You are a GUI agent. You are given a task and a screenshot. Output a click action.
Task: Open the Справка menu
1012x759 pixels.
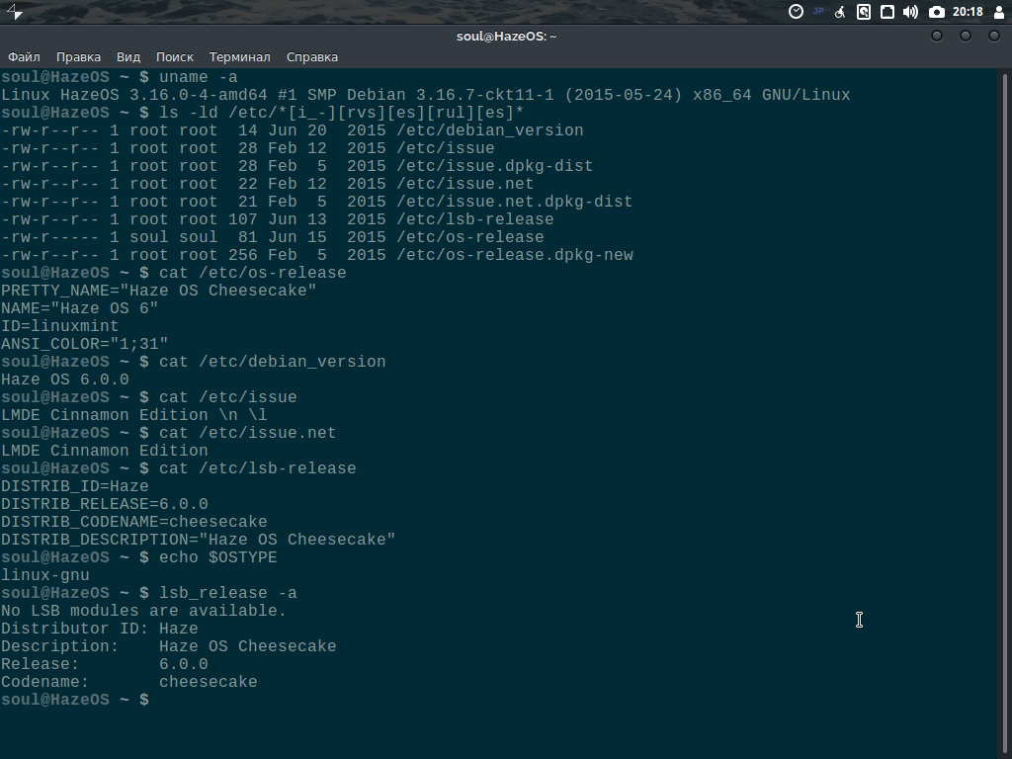311,56
